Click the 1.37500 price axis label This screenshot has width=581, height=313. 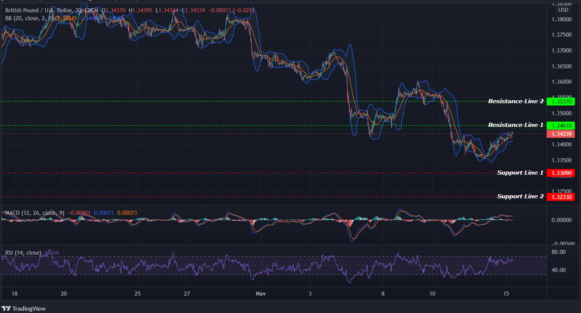(x=562, y=35)
